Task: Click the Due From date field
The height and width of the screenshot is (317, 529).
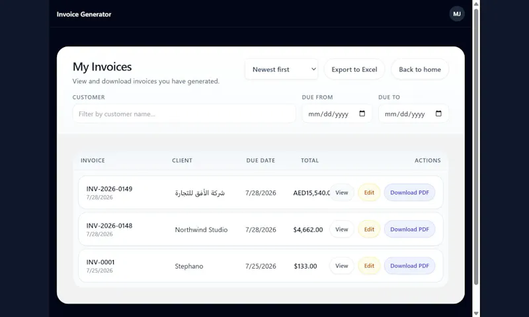Action: pyautogui.click(x=337, y=114)
